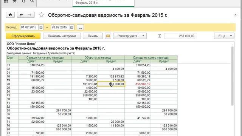Open period selection ellipsis button
Image resolution: width=242 pixels, height=136 pixels.
click(x=81, y=28)
